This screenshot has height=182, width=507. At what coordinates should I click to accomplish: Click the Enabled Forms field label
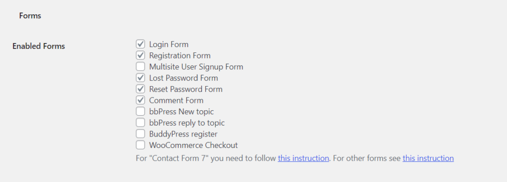pos(39,46)
